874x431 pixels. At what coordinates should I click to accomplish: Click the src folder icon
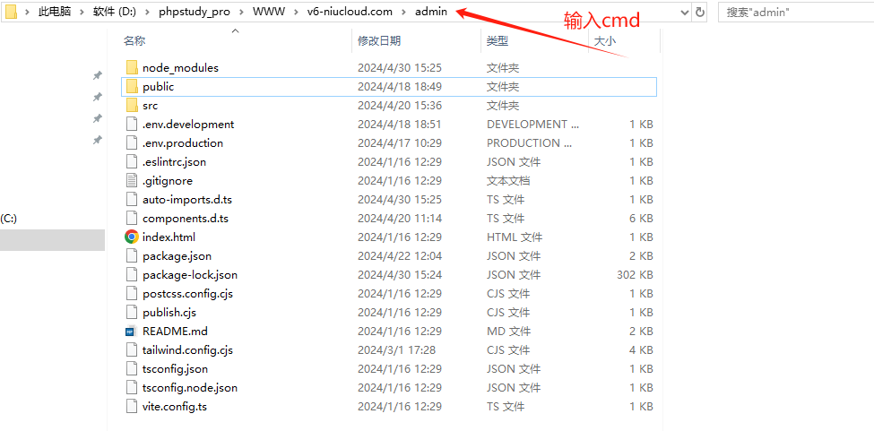click(x=132, y=106)
